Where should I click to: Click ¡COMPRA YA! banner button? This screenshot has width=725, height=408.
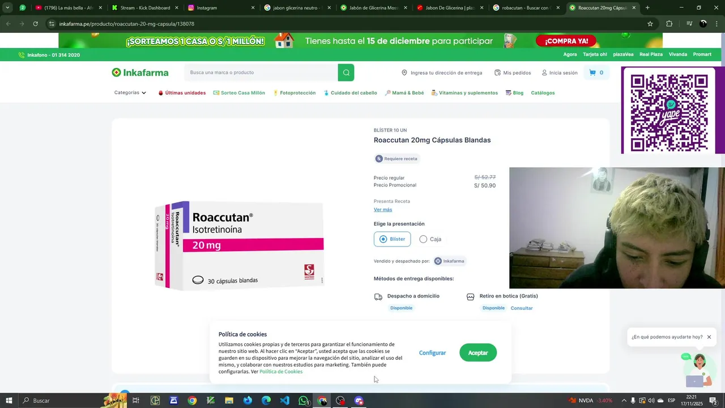tap(566, 41)
